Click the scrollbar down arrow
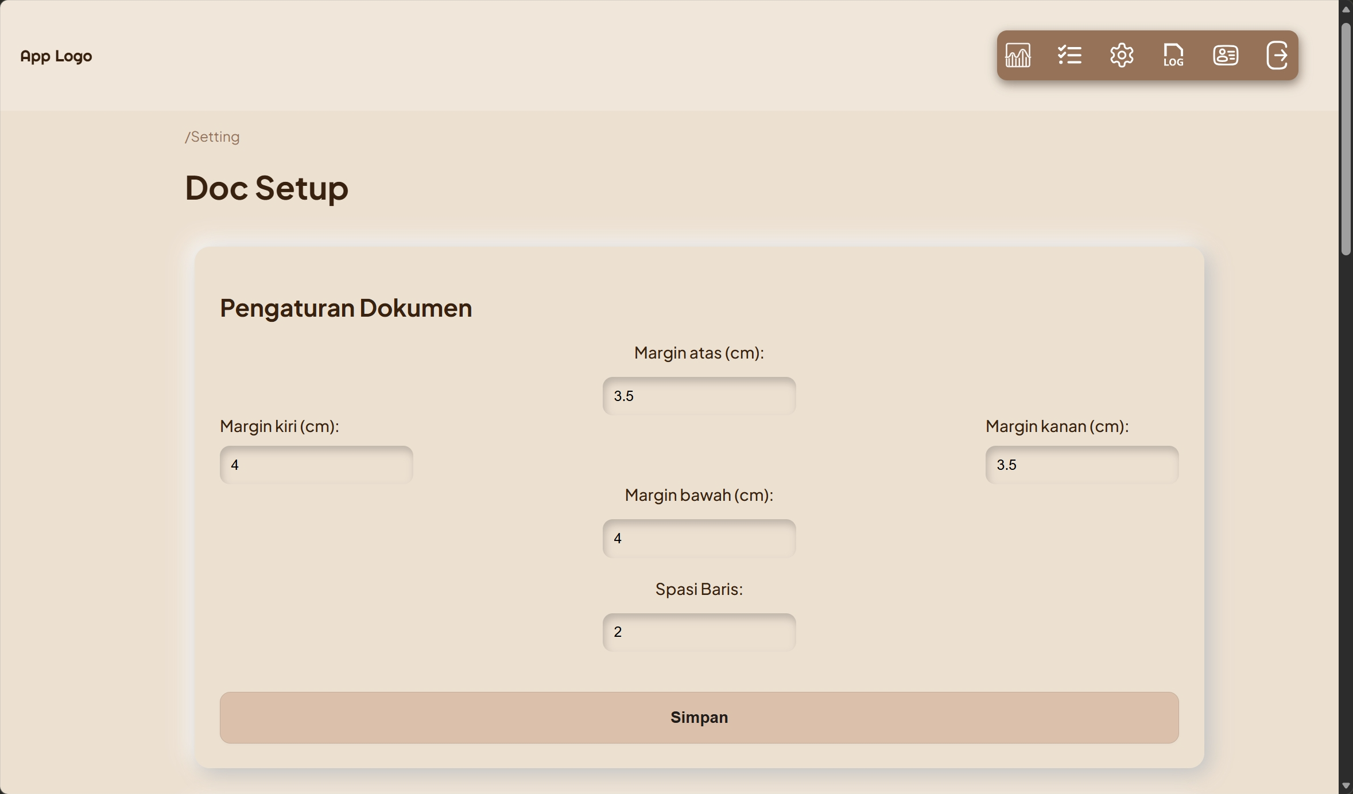This screenshot has width=1353, height=794. [x=1346, y=786]
